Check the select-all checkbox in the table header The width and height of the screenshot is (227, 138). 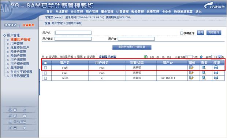(x=45, y=63)
